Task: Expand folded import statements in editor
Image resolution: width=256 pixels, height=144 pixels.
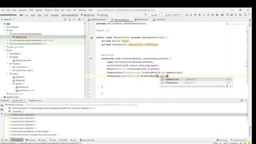Action: point(108,30)
